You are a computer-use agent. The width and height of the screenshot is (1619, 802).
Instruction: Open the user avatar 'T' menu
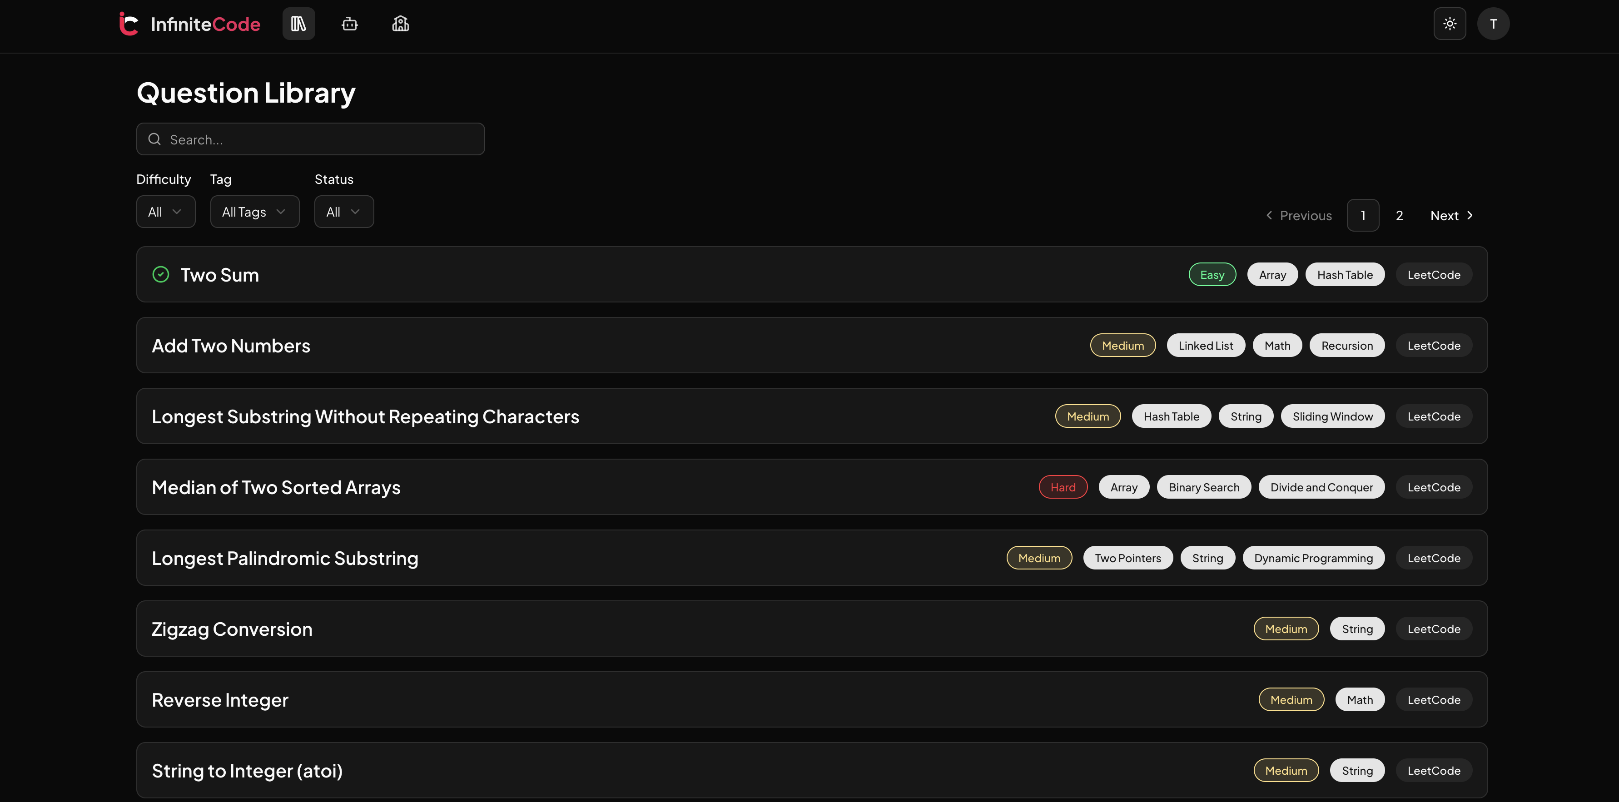(x=1493, y=24)
